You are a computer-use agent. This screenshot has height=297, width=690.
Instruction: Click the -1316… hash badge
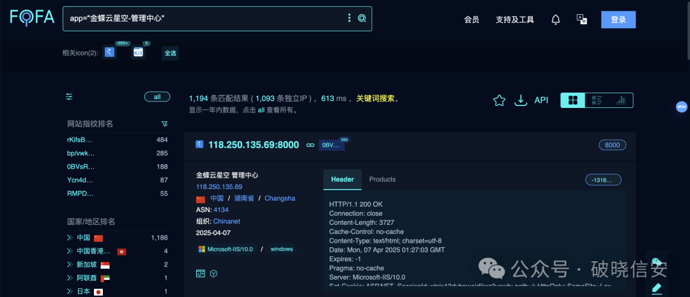point(603,179)
